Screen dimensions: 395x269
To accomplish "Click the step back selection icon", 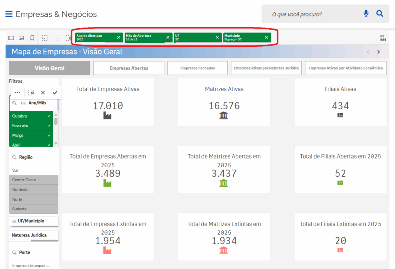I will pyautogui.click(x=45, y=38).
